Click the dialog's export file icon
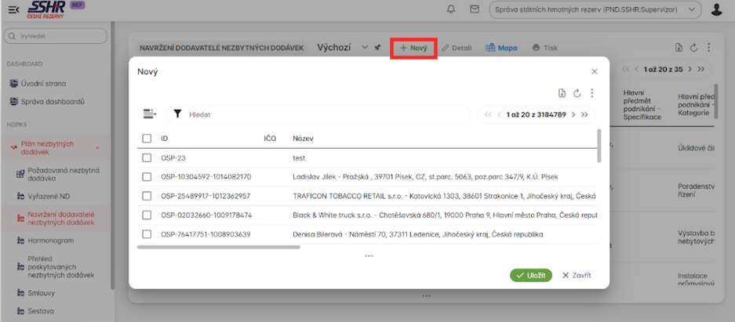The height and width of the screenshot is (322, 735). click(562, 93)
